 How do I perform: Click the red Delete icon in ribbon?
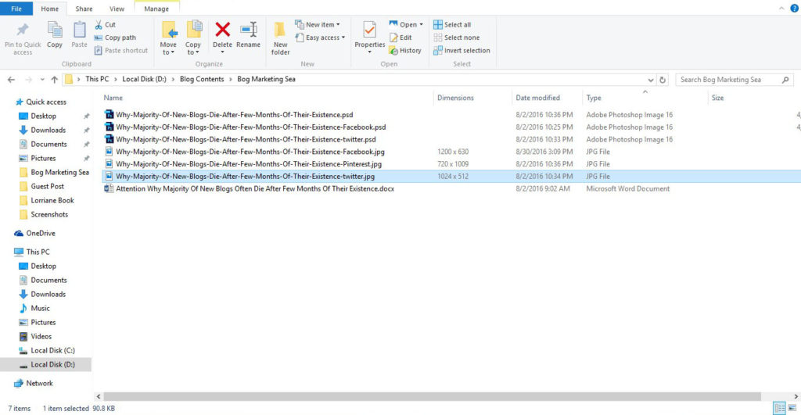coord(222,30)
